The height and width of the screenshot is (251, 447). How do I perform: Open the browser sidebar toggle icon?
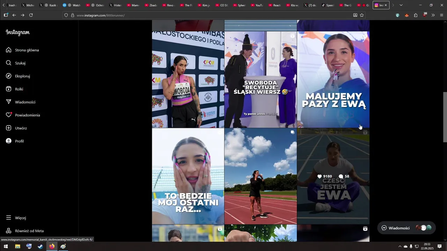tap(6, 15)
